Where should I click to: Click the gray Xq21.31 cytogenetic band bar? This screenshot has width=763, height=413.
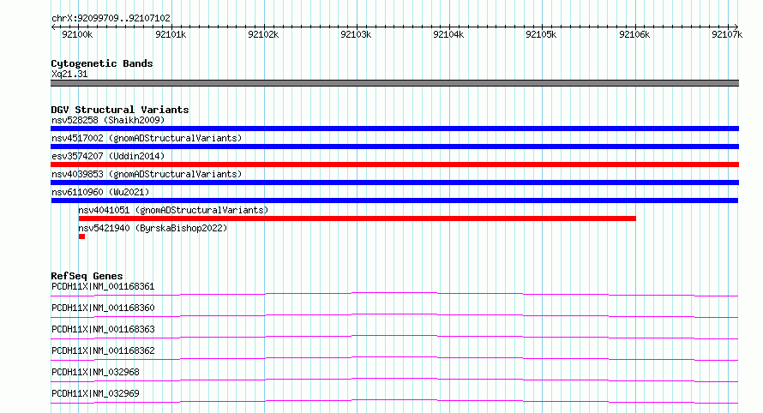click(x=394, y=83)
